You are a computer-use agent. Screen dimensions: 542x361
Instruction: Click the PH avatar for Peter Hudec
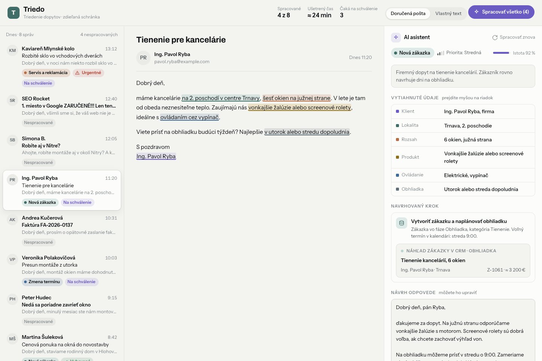pyautogui.click(x=12, y=299)
